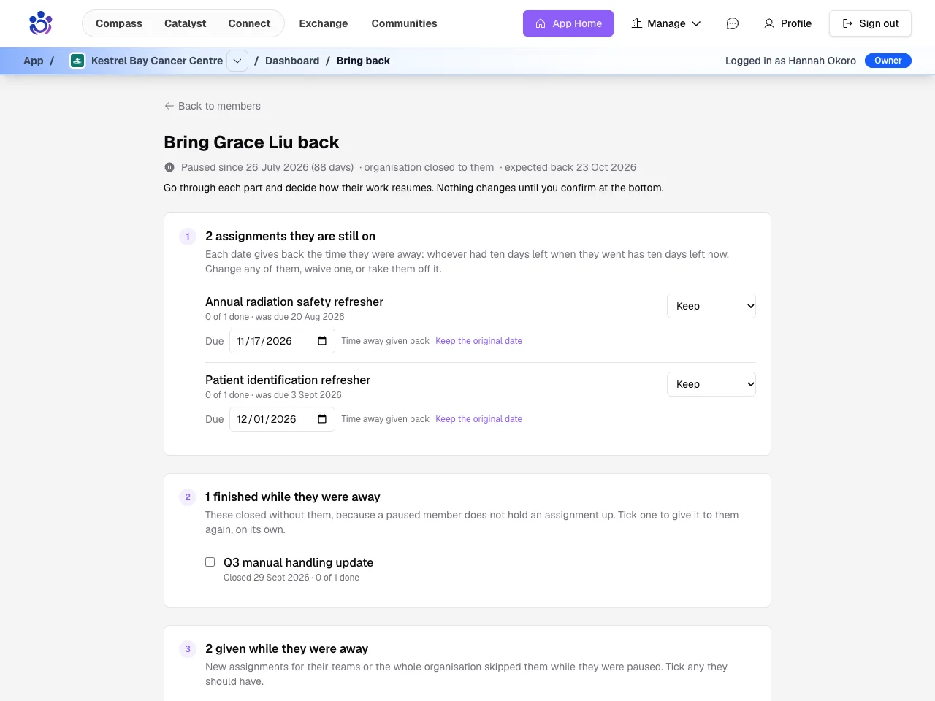Click the heading 'Bring Grace Liu back'
935x701 pixels.
pyautogui.click(x=251, y=142)
